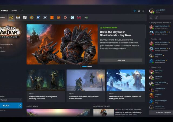Viewport: 173px width, 122px height.
Task: Pause the banner carousel
Action: pos(80,66)
